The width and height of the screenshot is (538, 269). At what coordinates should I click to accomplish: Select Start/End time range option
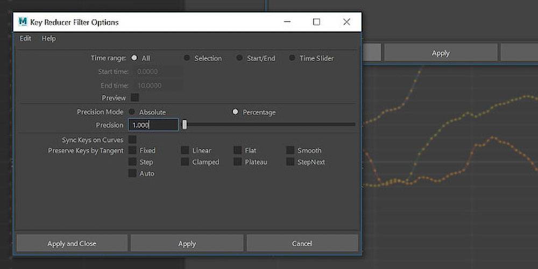(239, 58)
